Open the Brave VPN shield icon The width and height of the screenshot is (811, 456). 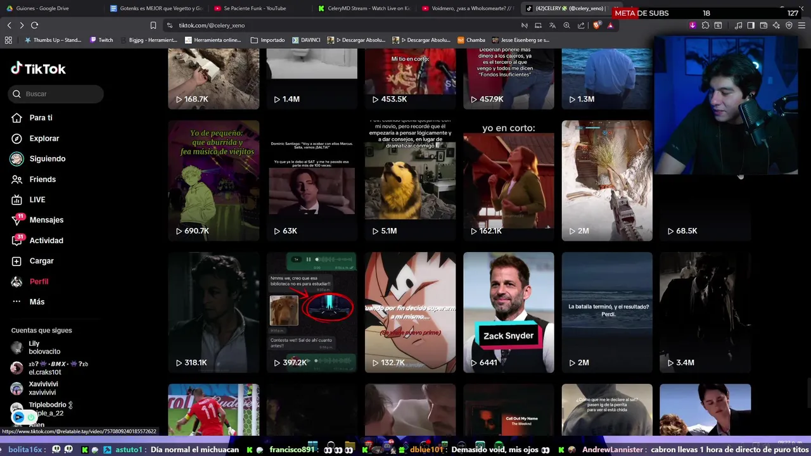pos(789,25)
